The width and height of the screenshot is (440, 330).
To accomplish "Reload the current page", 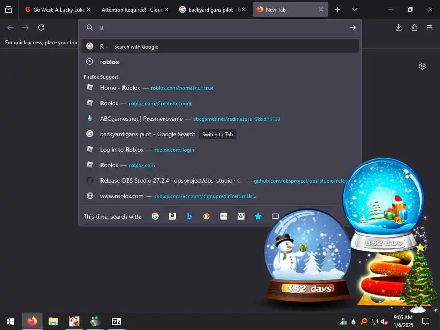I will click(x=41, y=27).
